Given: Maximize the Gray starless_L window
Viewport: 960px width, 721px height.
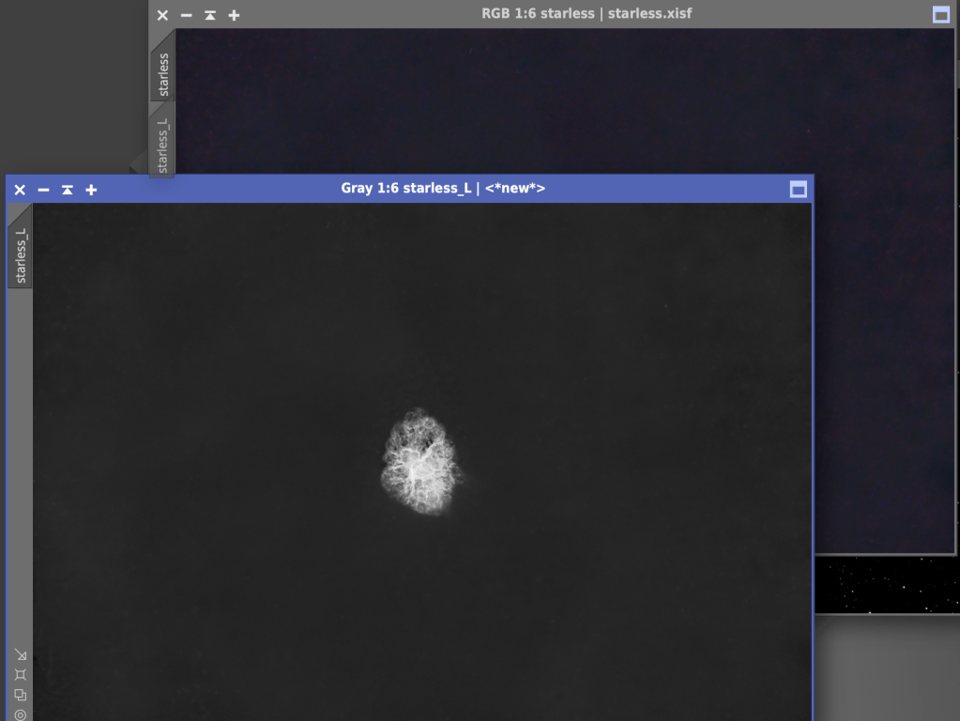Looking at the screenshot, I should point(798,190).
